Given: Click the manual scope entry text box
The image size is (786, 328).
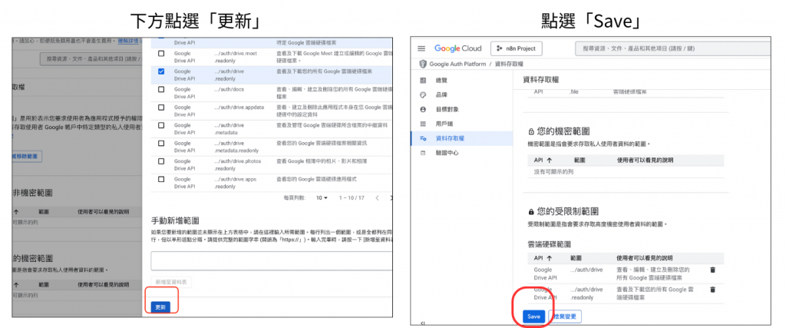Looking at the screenshot, I should tap(271, 261).
